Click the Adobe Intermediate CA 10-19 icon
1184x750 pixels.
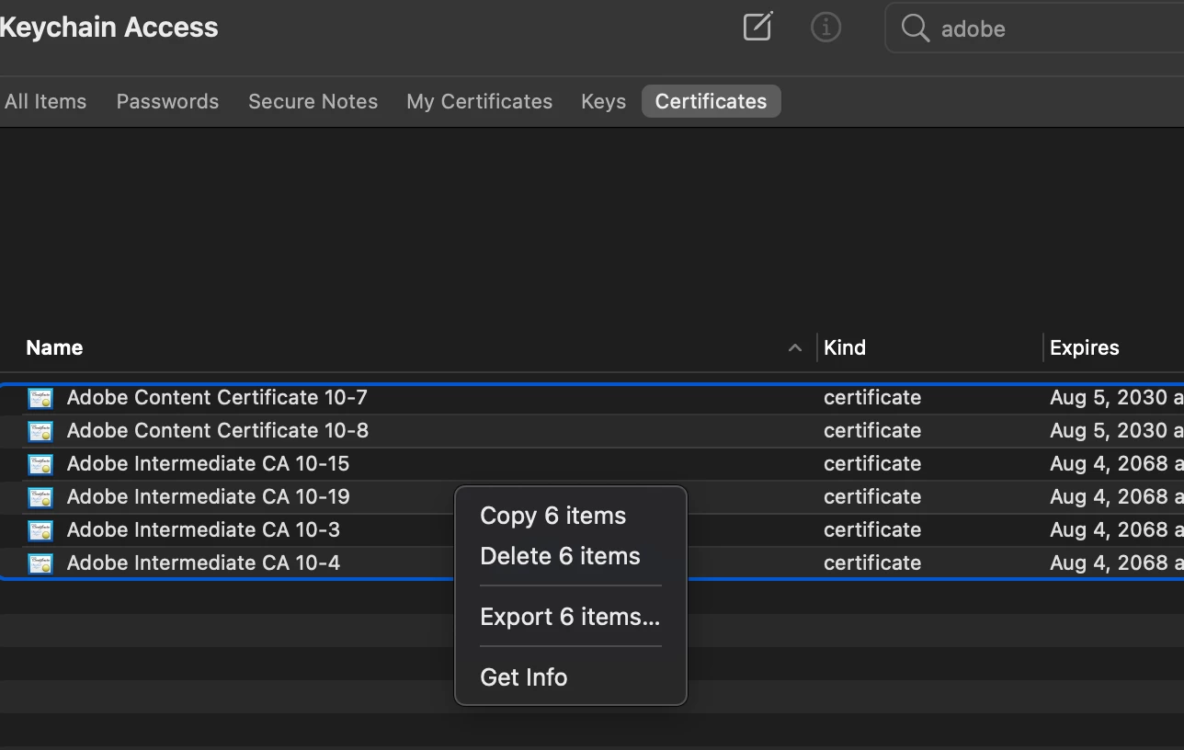pyautogui.click(x=40, y=497)
